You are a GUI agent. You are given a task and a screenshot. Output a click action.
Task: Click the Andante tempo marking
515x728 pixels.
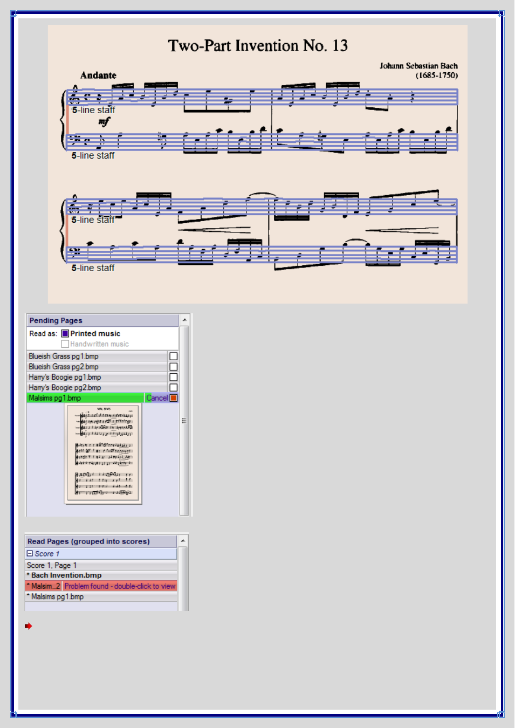(98, 75)
